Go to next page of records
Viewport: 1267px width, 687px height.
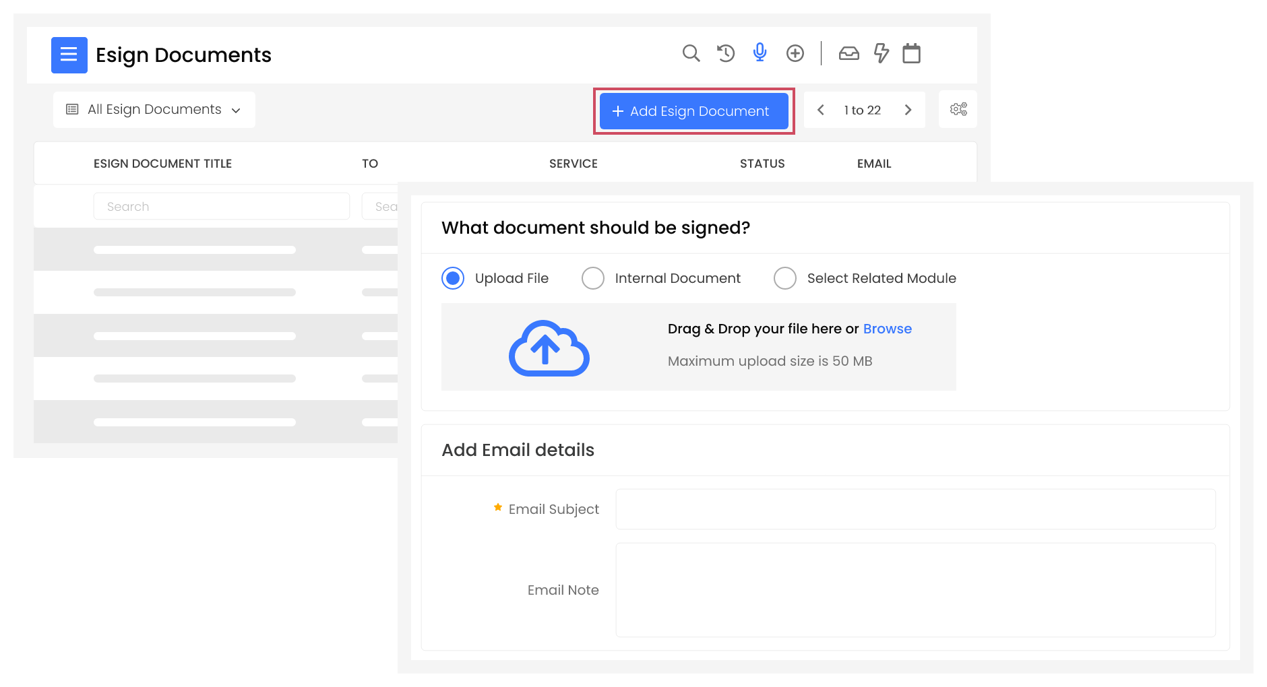[908, 110]
